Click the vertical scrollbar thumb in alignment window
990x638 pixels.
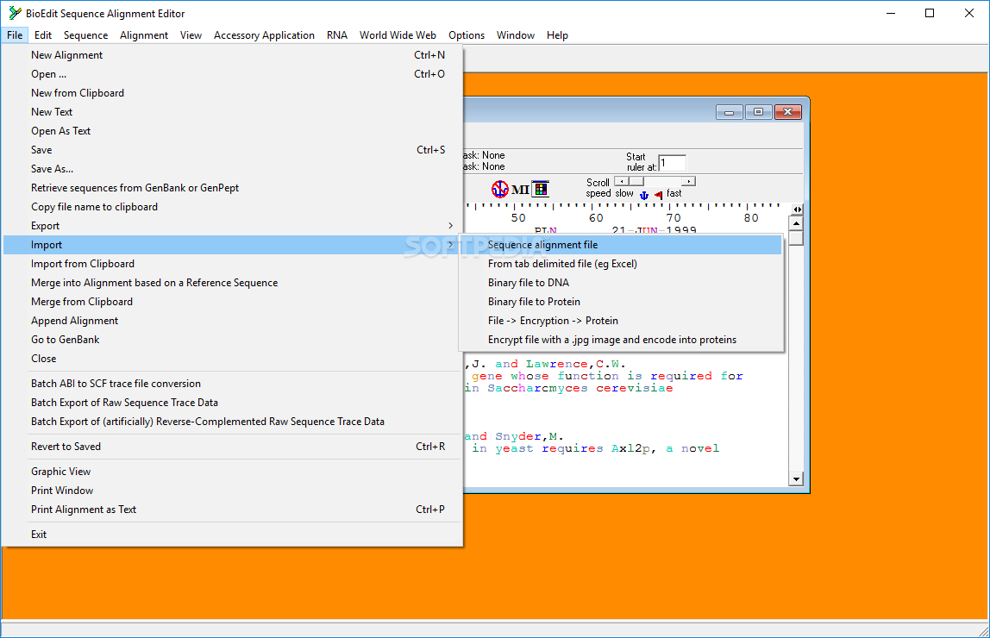[x=796, y=238]
